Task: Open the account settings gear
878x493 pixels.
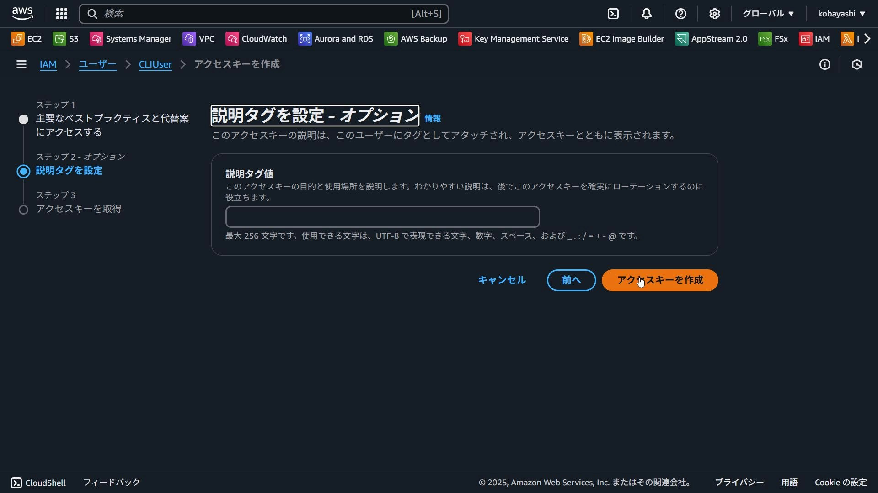Action: pos(715,14)
